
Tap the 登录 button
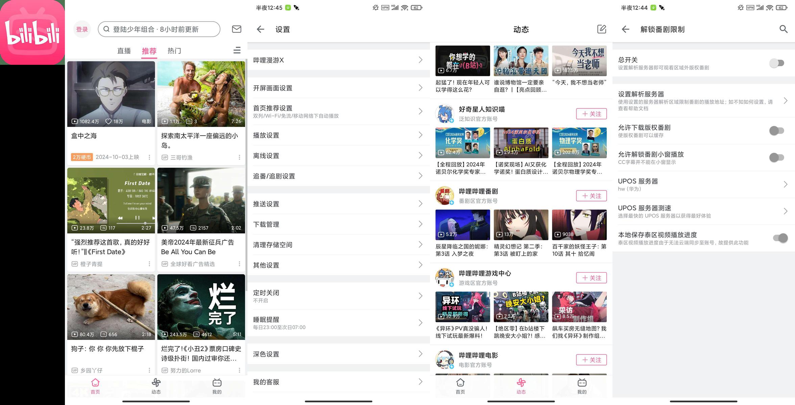point(82,29)
